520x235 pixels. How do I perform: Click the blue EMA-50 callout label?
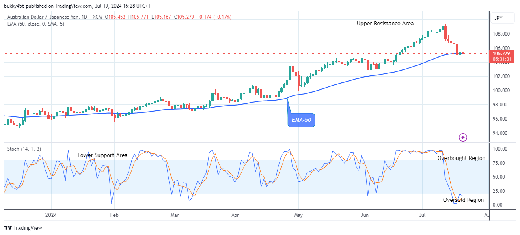click(302, 120)
